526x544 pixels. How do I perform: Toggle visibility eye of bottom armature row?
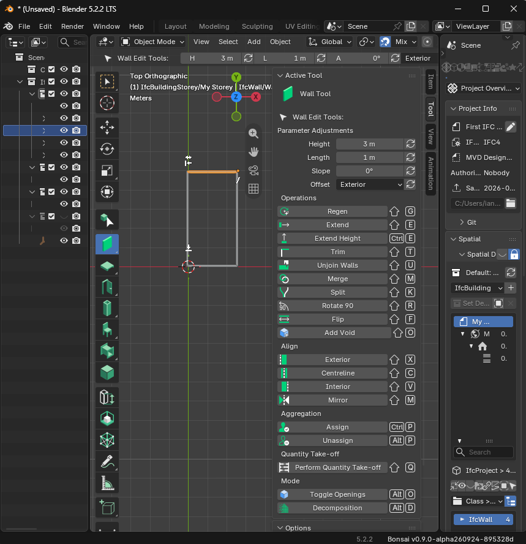(x=64, y=241)
